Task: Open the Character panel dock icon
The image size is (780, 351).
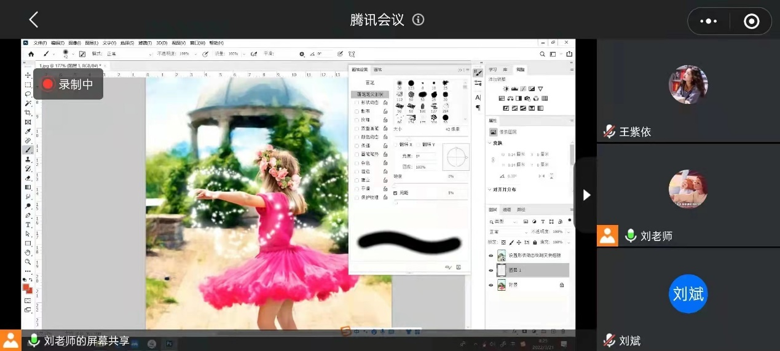Action: (x=478, y=97)
